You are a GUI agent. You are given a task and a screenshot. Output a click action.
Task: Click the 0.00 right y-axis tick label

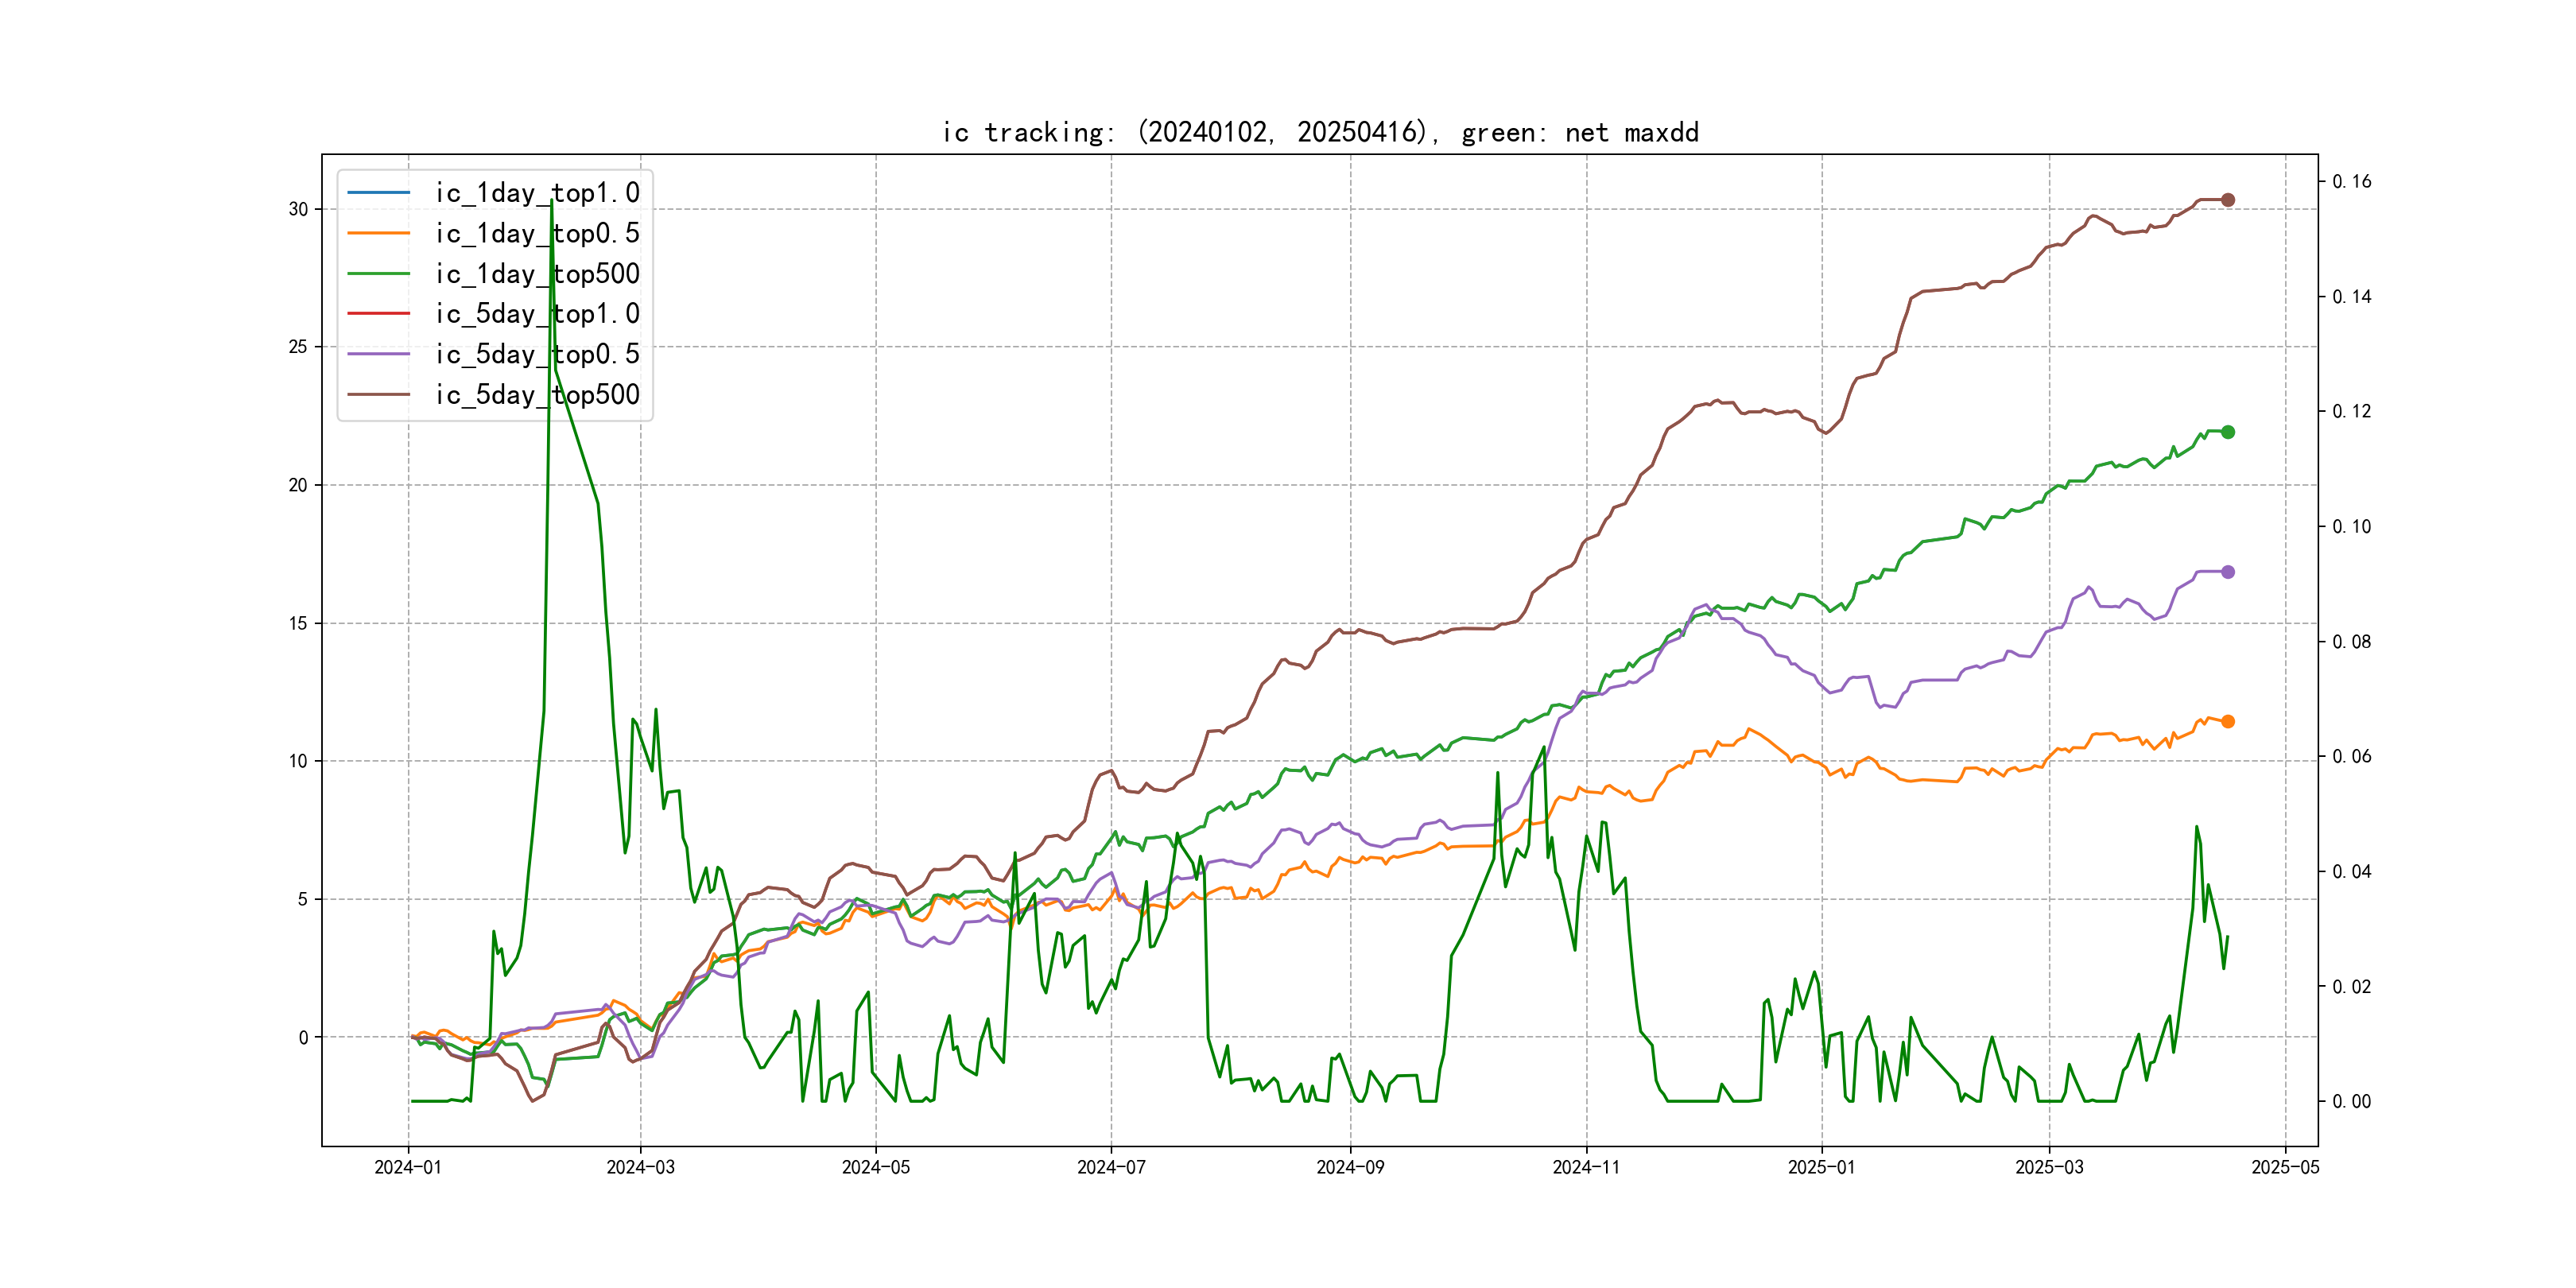[x=2351, y=1101]
